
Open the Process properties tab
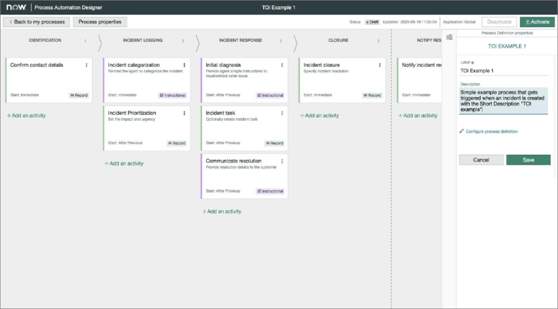click(99, 22)
